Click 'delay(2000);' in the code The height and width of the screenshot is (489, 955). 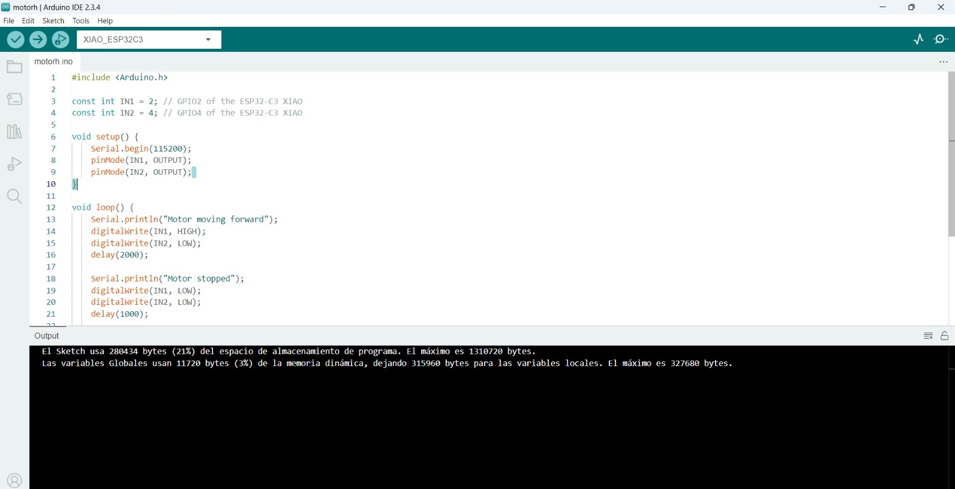[x=119, y=255]
